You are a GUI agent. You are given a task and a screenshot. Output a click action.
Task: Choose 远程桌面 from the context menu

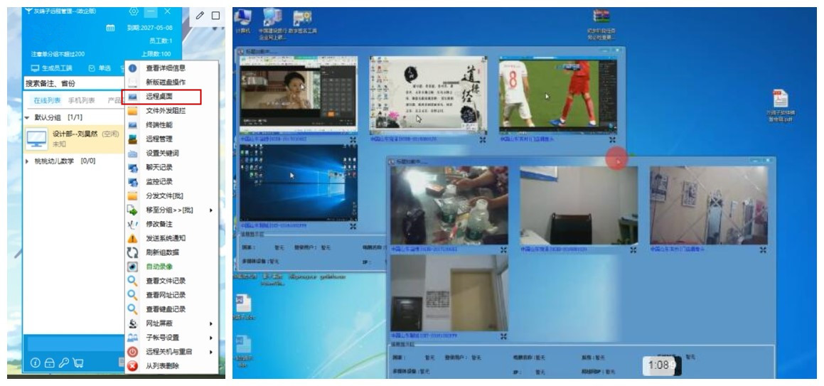point(159,97)
